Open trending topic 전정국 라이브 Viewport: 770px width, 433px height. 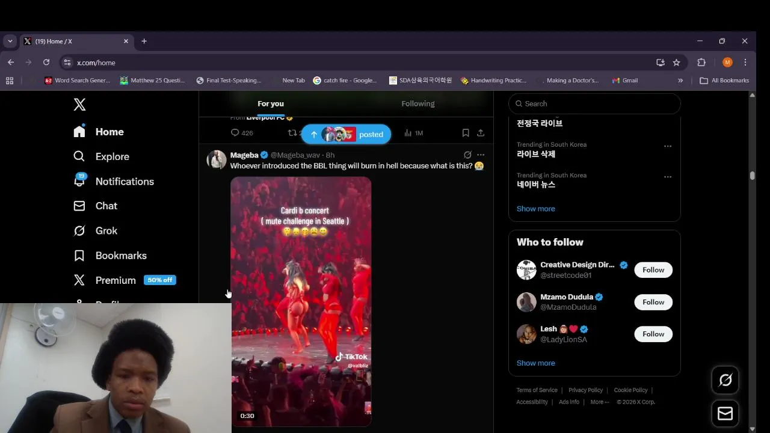[540, 123]
